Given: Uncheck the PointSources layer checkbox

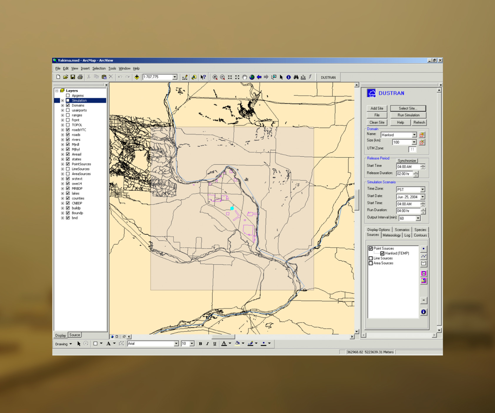Looking at the screenshot, I should pos(68,164).
